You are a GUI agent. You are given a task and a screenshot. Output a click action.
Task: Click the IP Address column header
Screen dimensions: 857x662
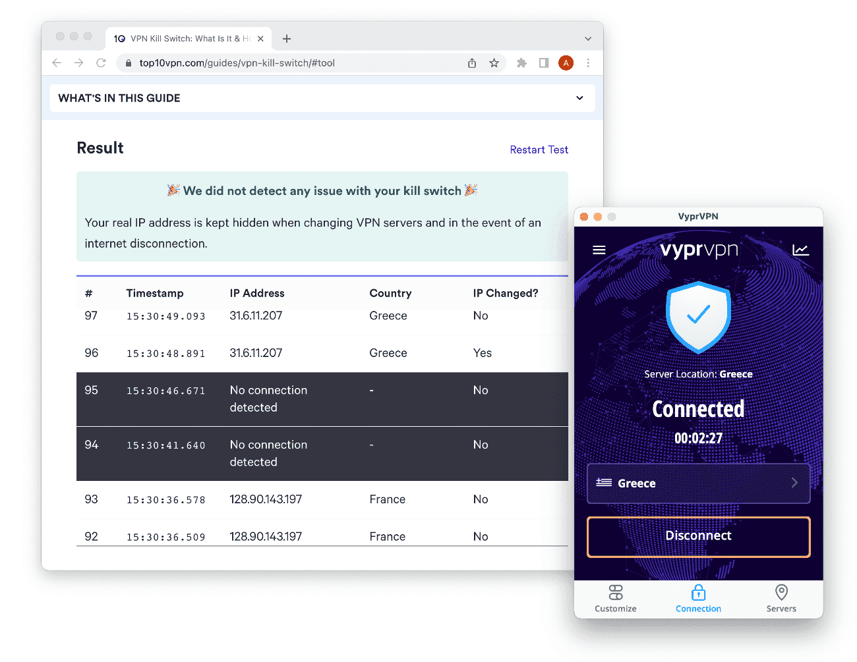(x=257, y=293)
